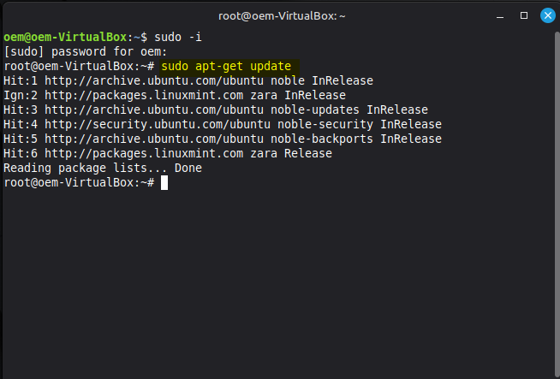Click the empty terminal area below the prompt
This screenshot has width=560, height=379.
tap(280, 282)
